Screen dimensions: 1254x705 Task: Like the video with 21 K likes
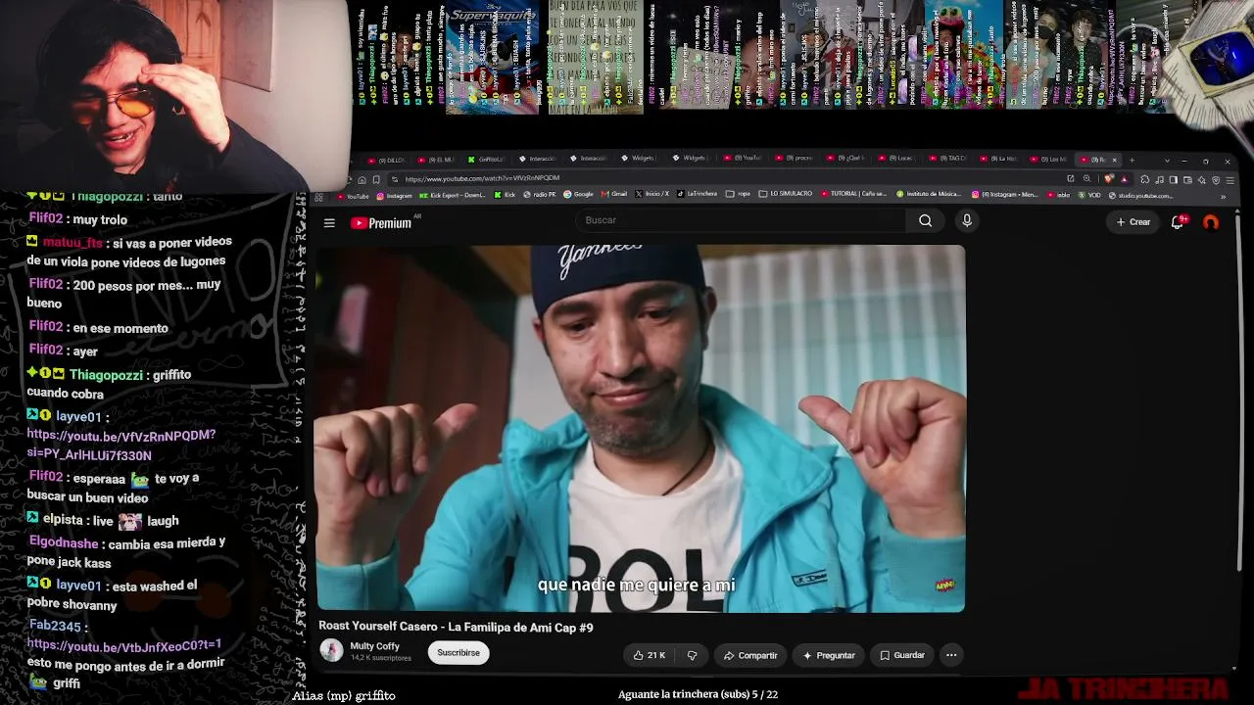pyautogui.click(x=650, y=655)
